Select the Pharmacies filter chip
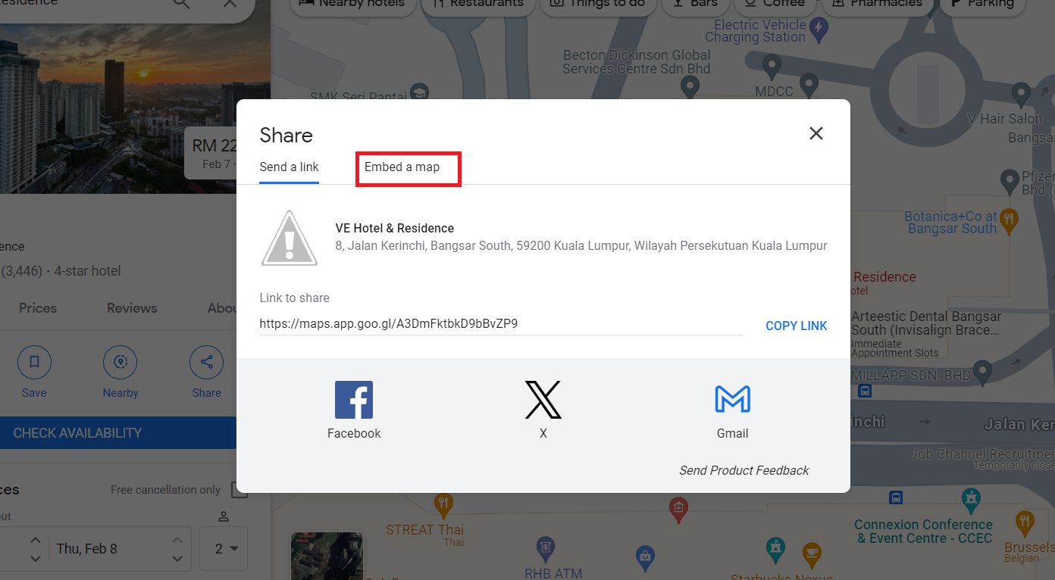This screenshot has width=1055, height=580. pos(877,4)
